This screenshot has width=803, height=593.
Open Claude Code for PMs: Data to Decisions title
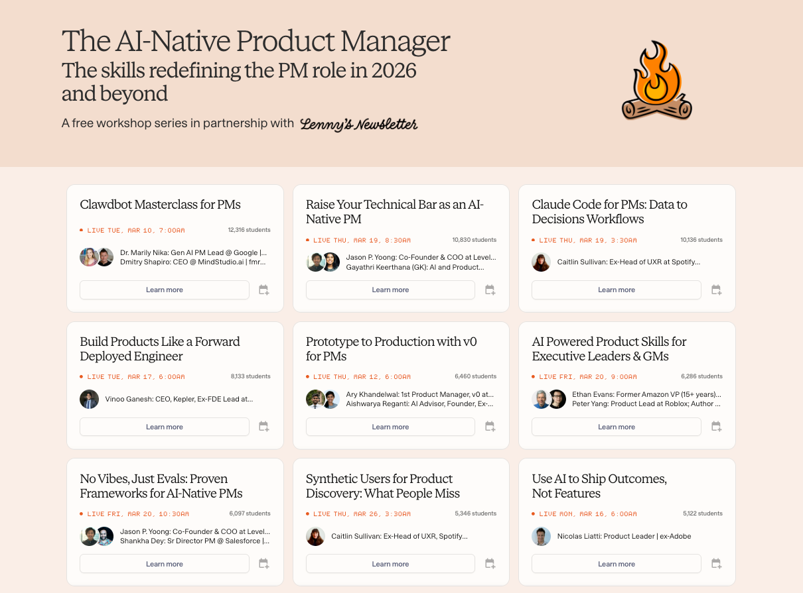point(609,211)
